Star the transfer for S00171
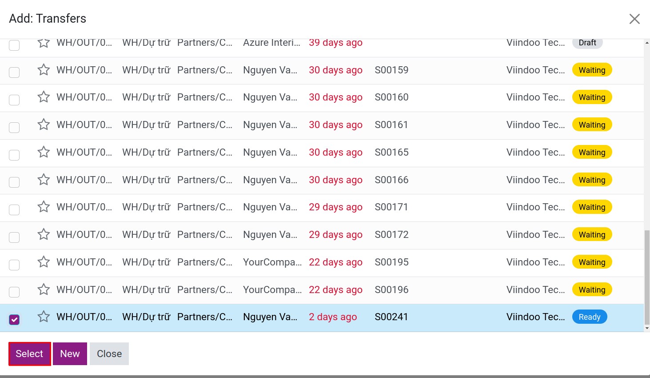This screenshot has width=650, height=378. click(x=44, y=207)
